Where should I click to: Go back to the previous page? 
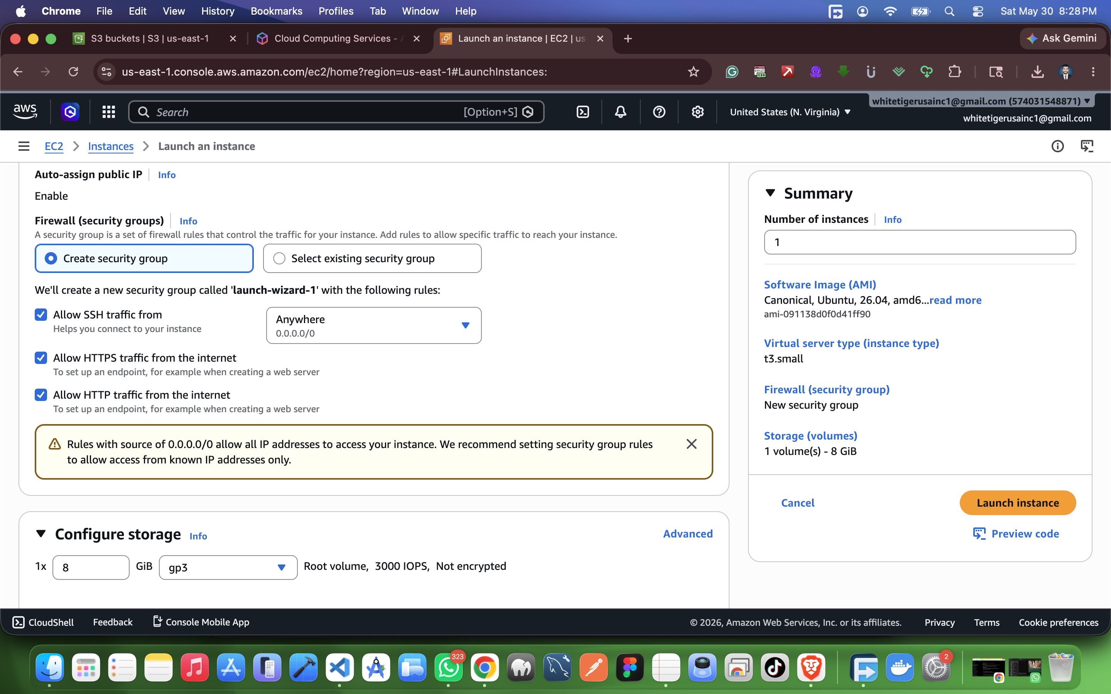[18, 72]
